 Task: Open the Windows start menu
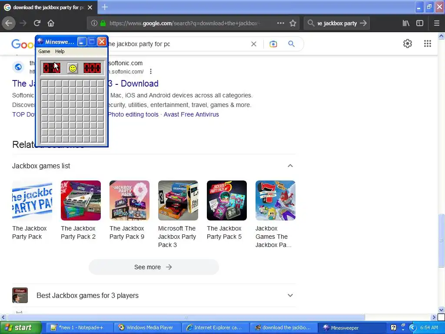click(20, 328)
